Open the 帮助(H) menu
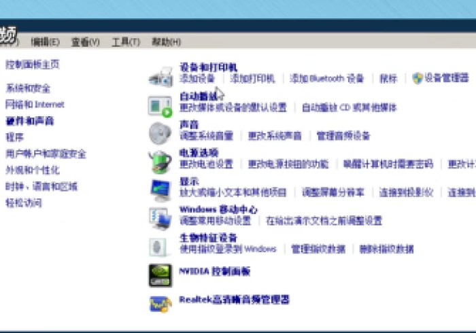The height and width of the screenshot is (333, 476). pos(166,42)
